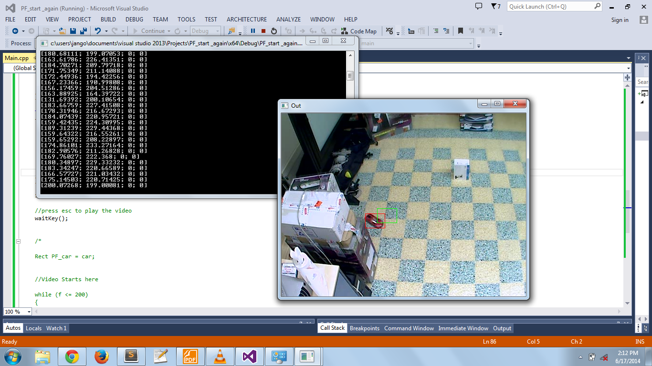Toggle a bookmark on the current line
Viewport: 652px width, 366px height.
click(x=461, y=31)
